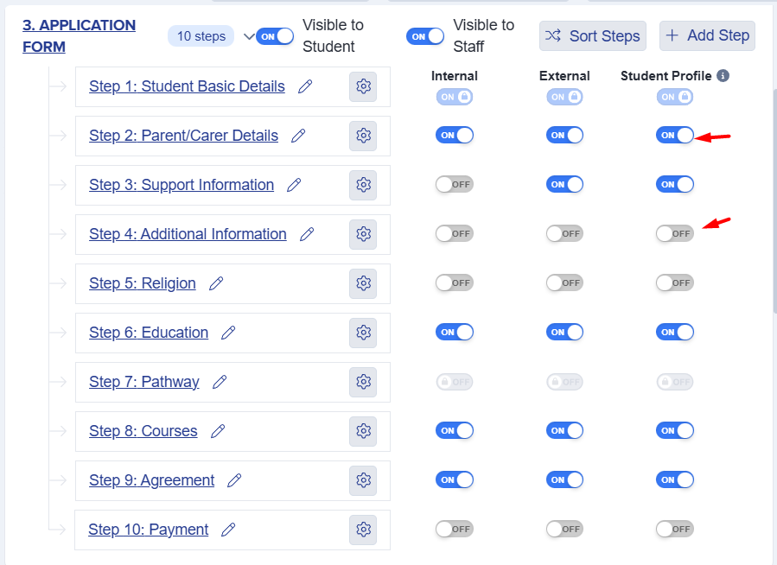This screenshot has width=777, height=565.
Task: Click the info icon next to Student Profile
Action: coord(723,76)
